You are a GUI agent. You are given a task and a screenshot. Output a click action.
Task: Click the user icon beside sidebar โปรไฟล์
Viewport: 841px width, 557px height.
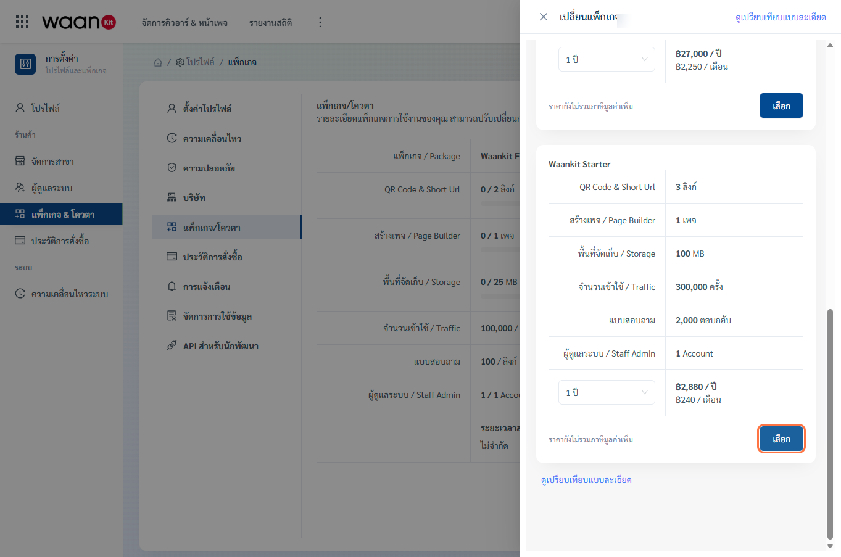[x=20, y=108]
